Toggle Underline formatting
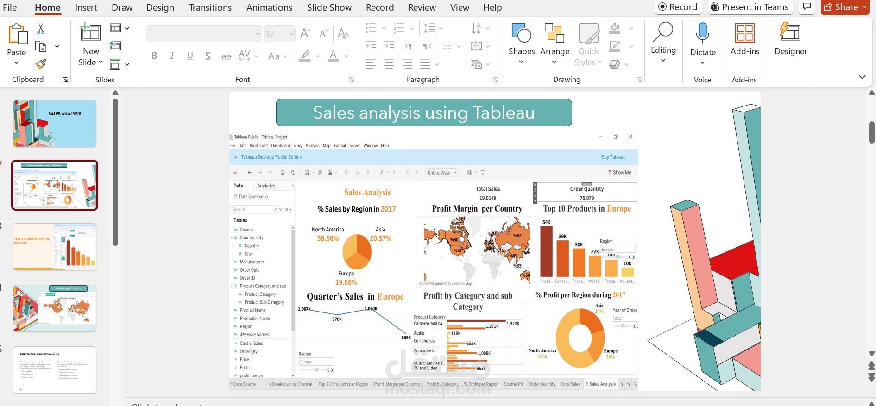The width and height of the screenshot is (876, 406). pyautogui.click(x=190, y=56)
